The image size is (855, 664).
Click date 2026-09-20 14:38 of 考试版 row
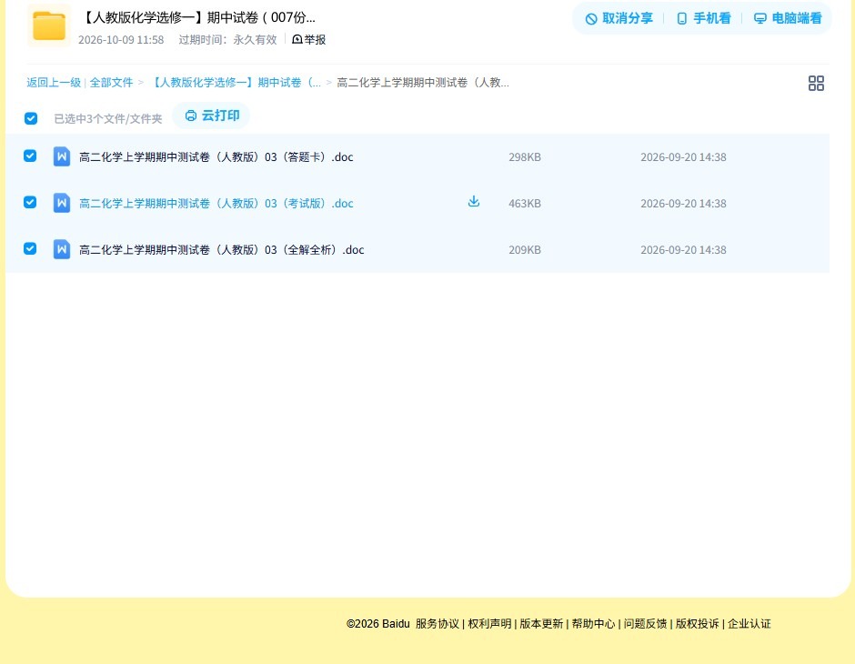pos(683,204)
